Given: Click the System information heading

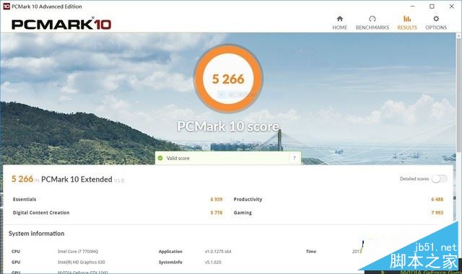Looking at the screenshot, I should [36, 234].
